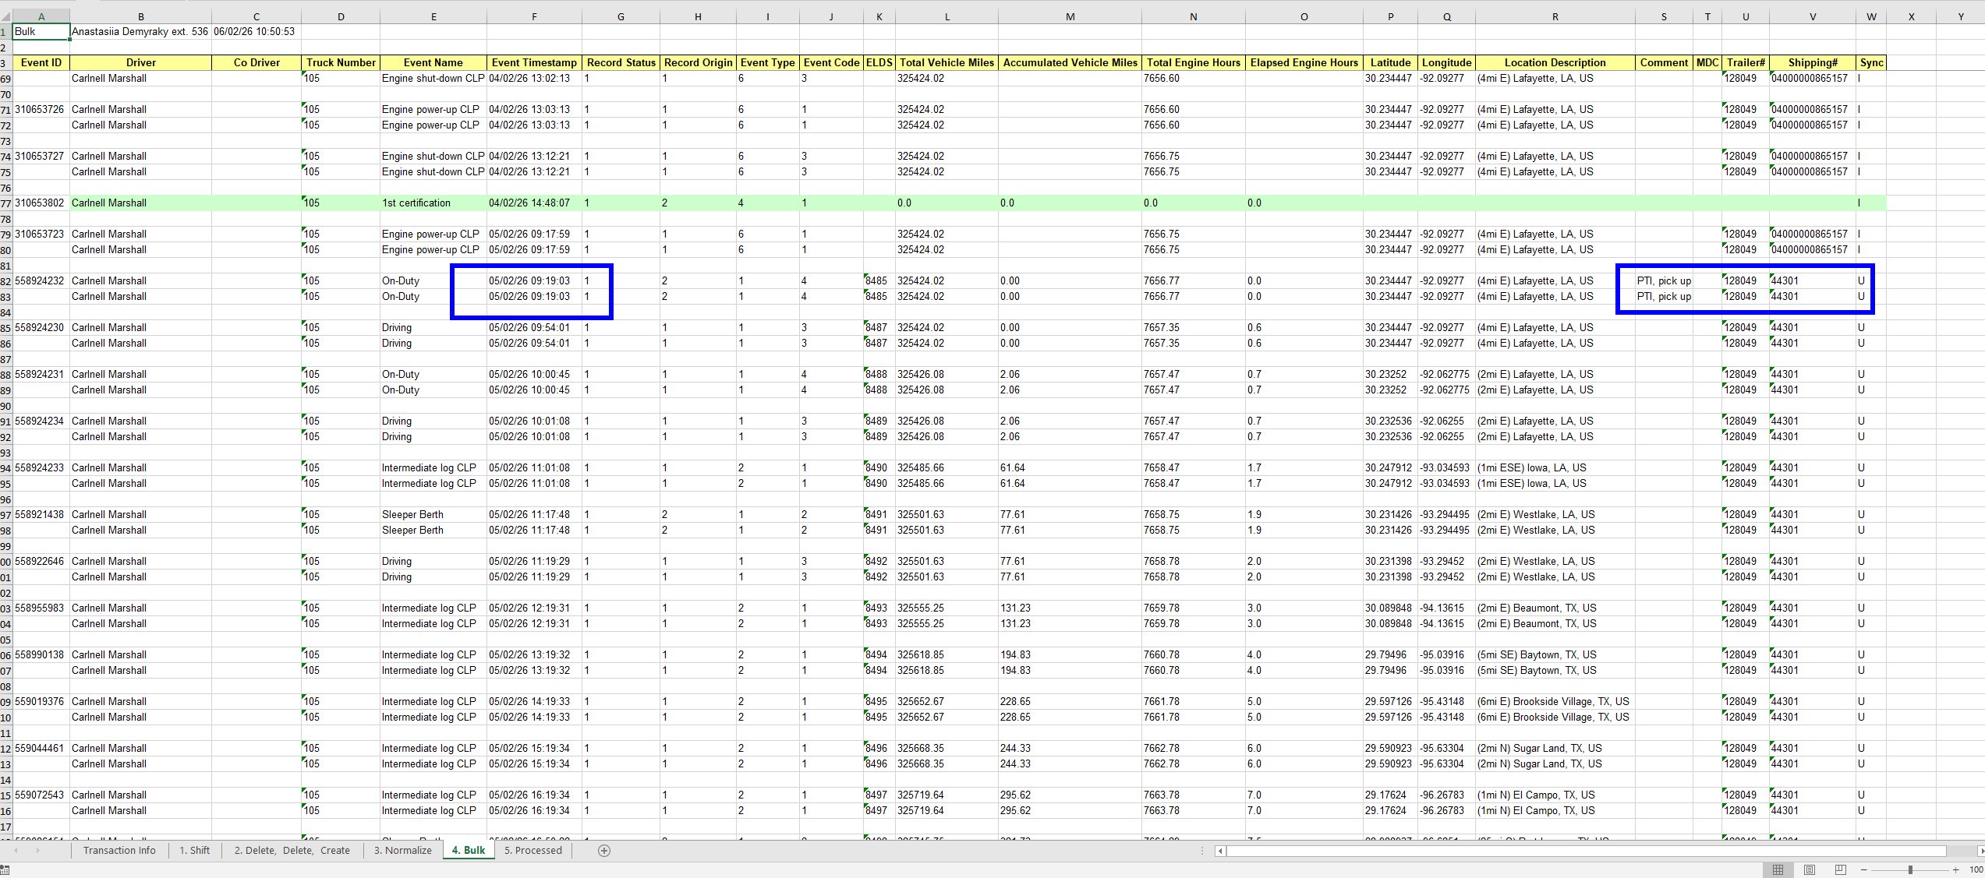This screenshot has height=878, width=1985.
Task: Switch to the 3. Normalize sheet
Action: 402,850
